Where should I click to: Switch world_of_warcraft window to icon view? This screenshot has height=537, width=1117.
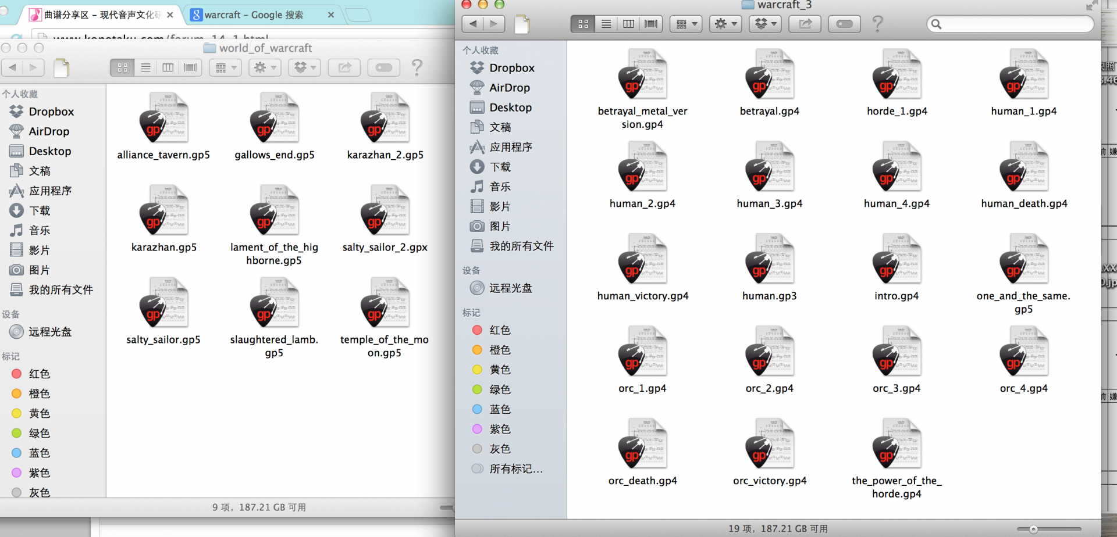[122, 67]
